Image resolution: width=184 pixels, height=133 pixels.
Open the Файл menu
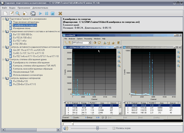[x=4, y=8]
